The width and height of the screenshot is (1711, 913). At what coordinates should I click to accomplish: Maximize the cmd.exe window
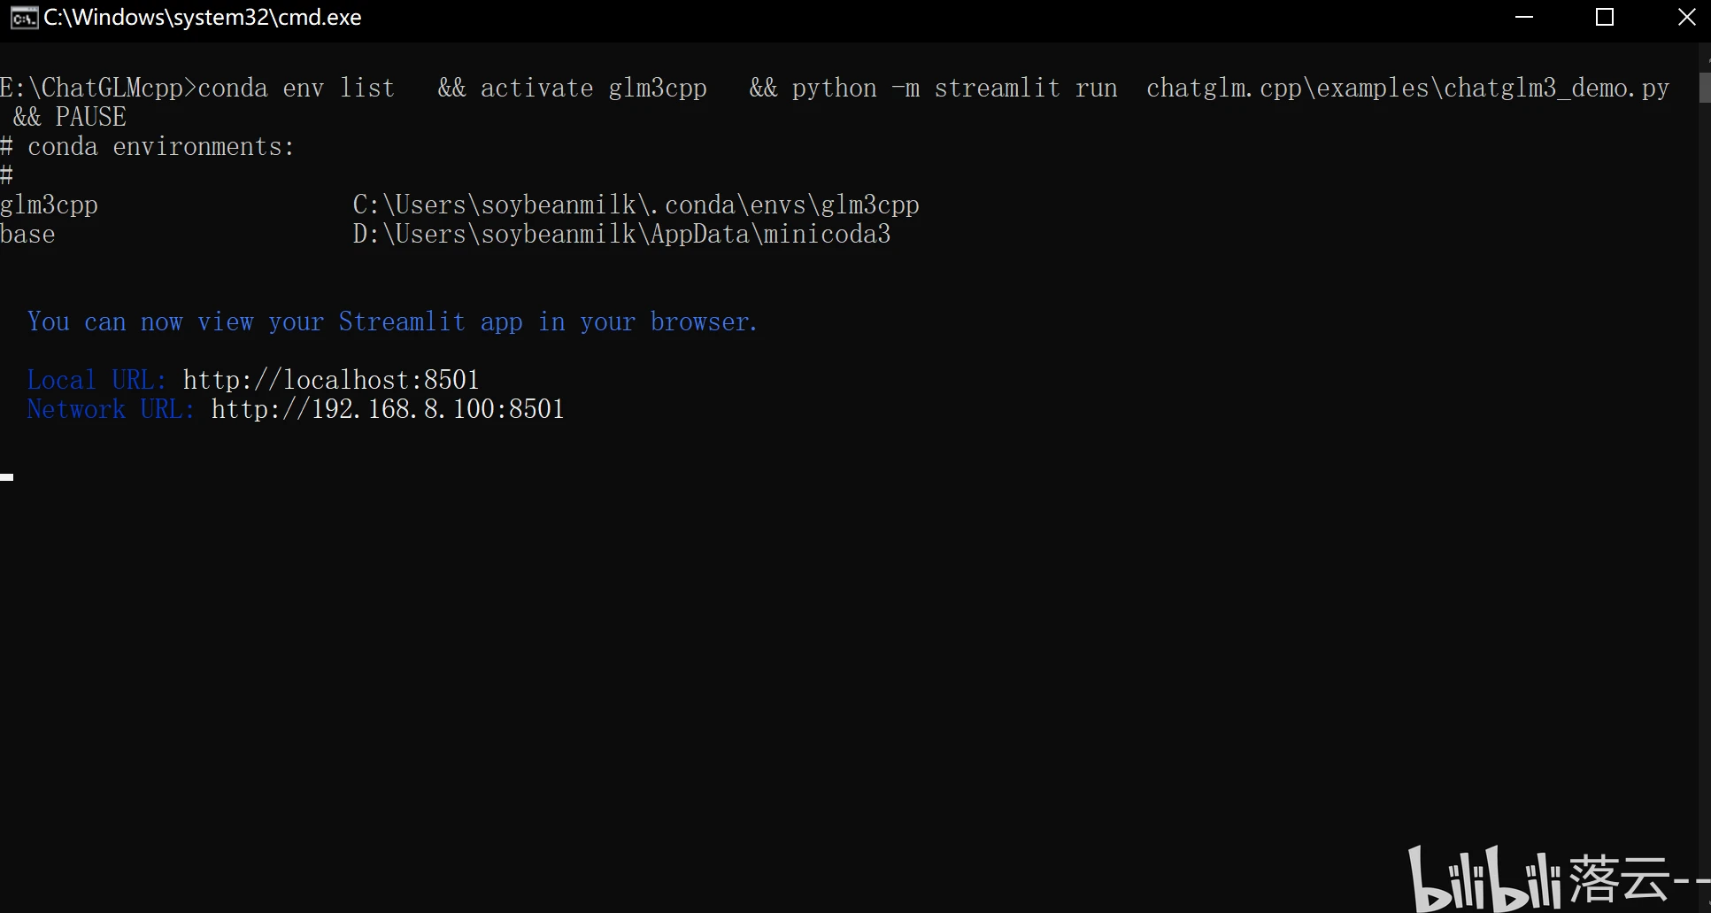(1605, 18)
